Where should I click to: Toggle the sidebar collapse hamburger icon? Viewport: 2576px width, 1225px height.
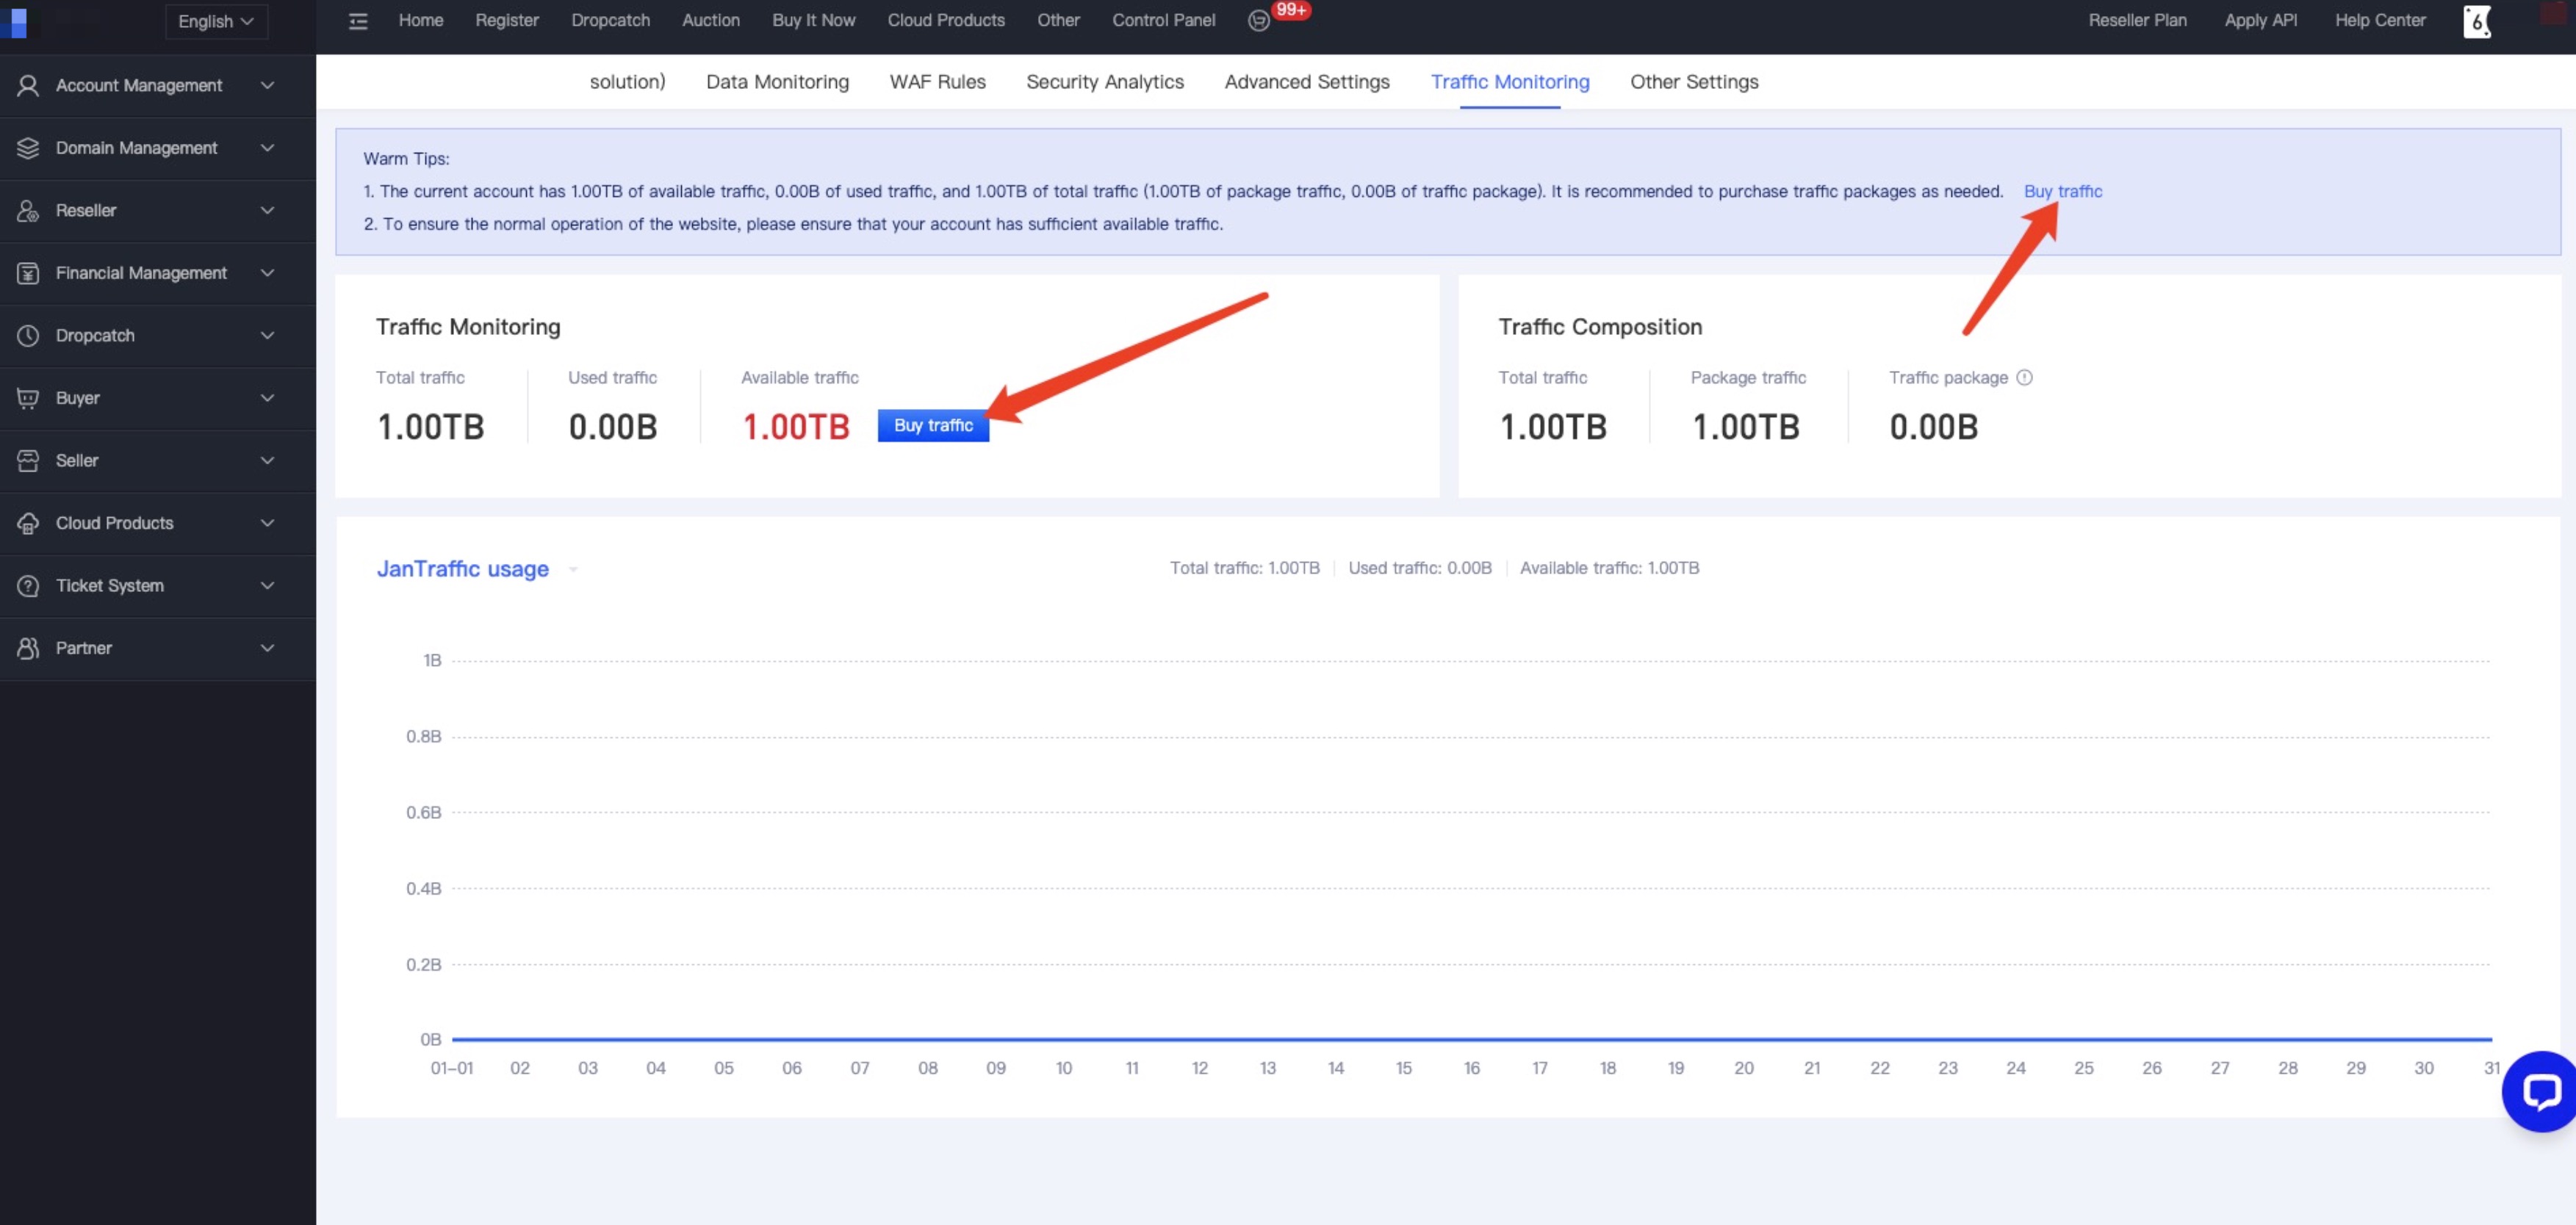(x=358, y=21)
